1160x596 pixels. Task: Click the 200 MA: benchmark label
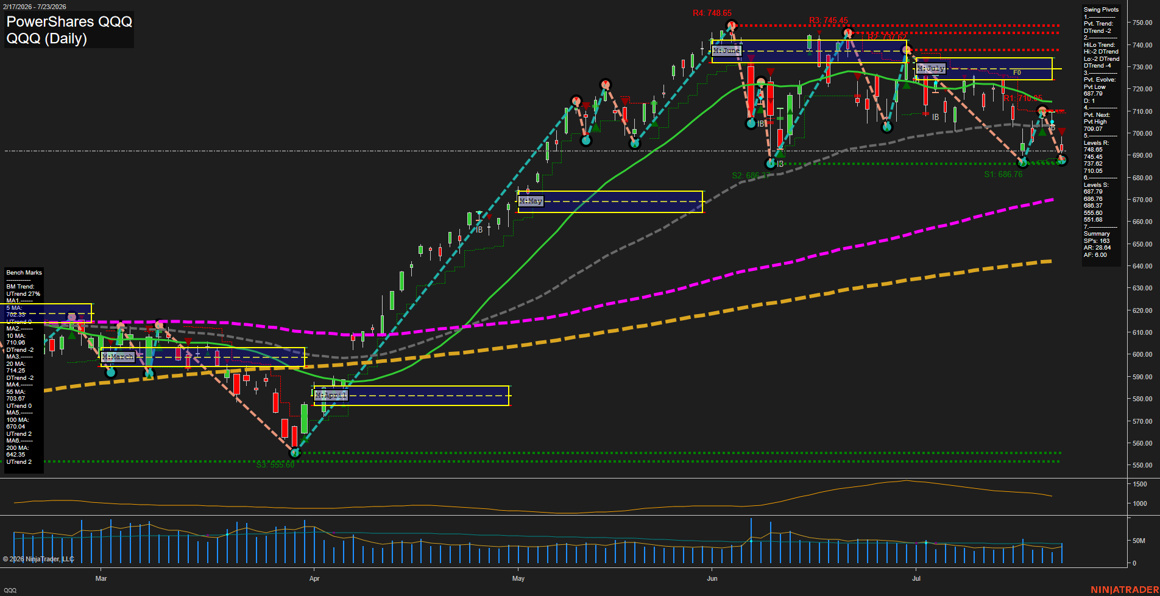tap(18, 448)
